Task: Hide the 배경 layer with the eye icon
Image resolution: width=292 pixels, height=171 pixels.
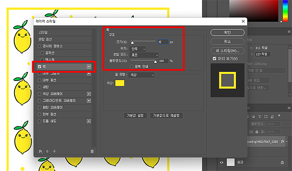Action: [221, 162]
